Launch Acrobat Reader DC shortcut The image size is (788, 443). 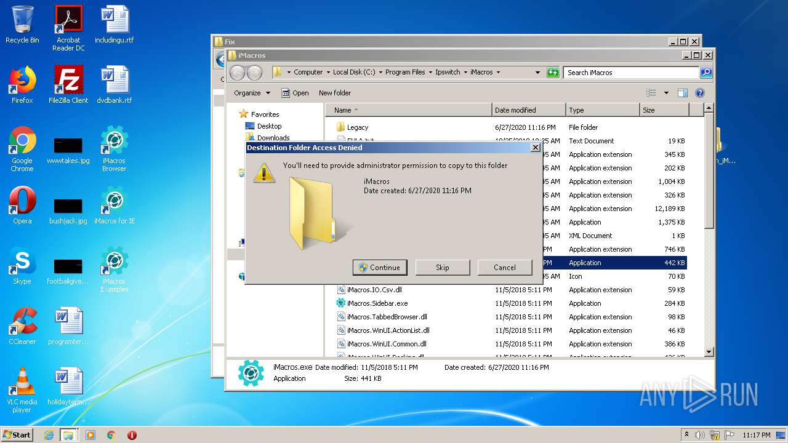tap(68, 28)
